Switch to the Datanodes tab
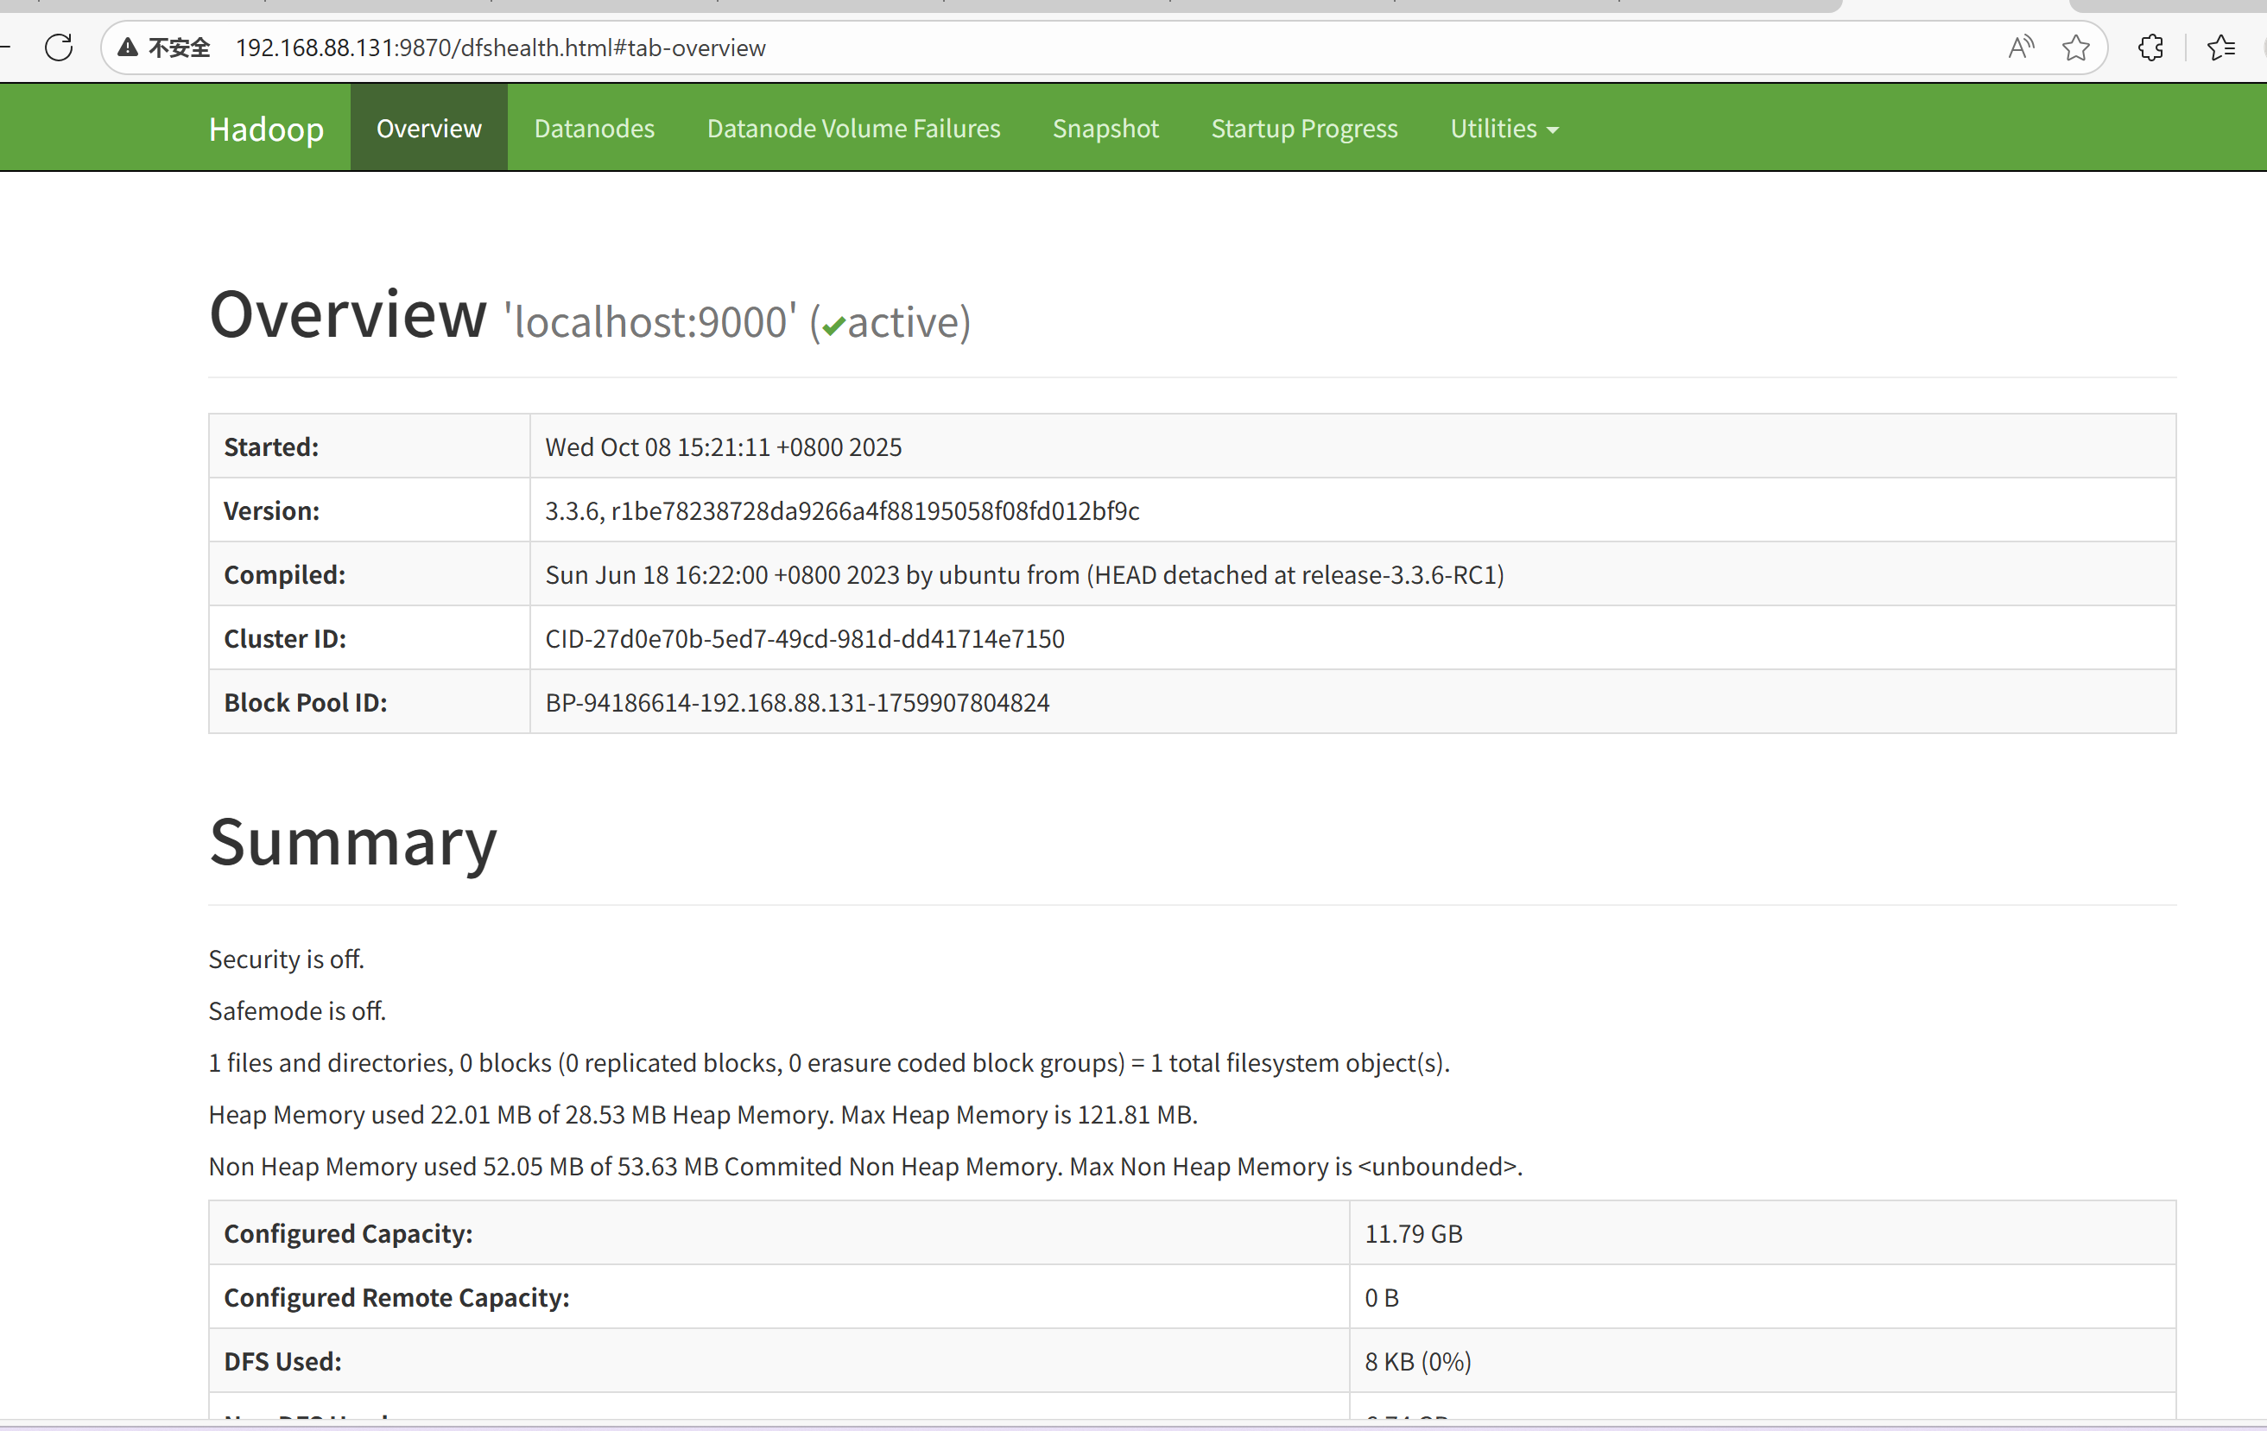Image resolution: width=2267 pixels, height=1431 pixels. coord(594,128)
